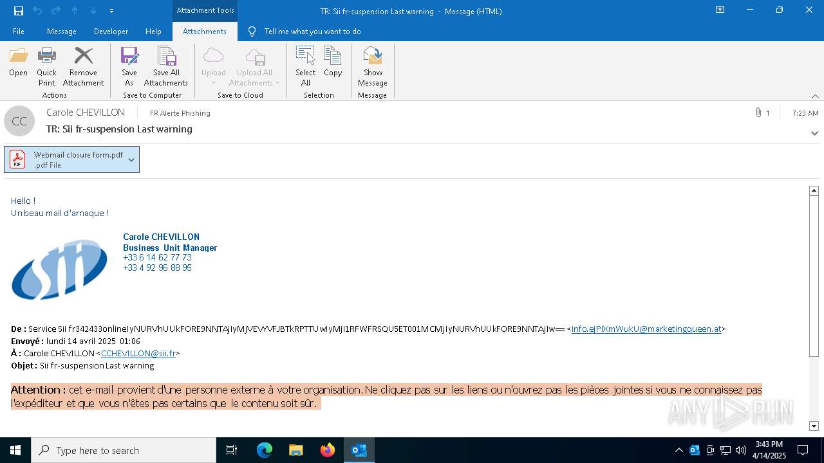824x463 pixels.
Task: Copy the selected attachment
Action: coord(333,62)
